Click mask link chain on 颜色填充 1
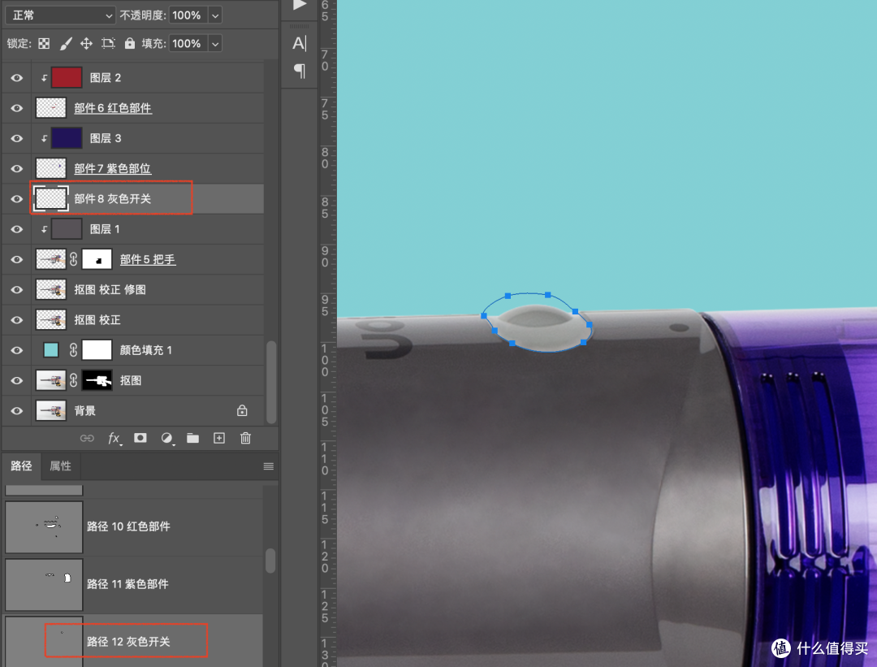Viewport: 877px width, 667px height. point(73,349)
